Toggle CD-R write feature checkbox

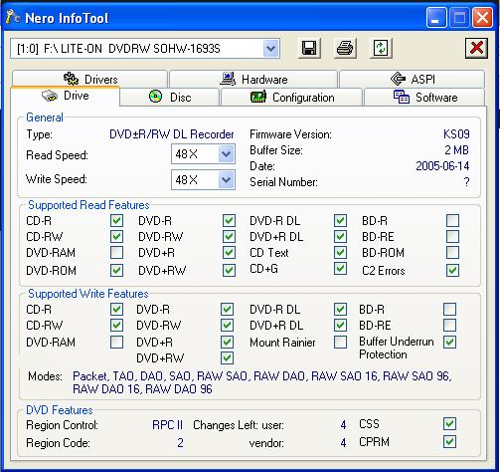(116, 310)
